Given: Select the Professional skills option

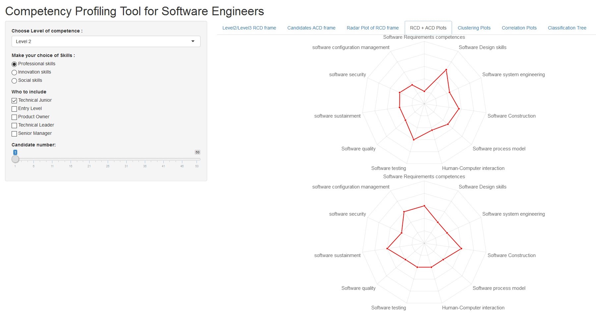Looking at the screenshot, I should pos(14,64).
